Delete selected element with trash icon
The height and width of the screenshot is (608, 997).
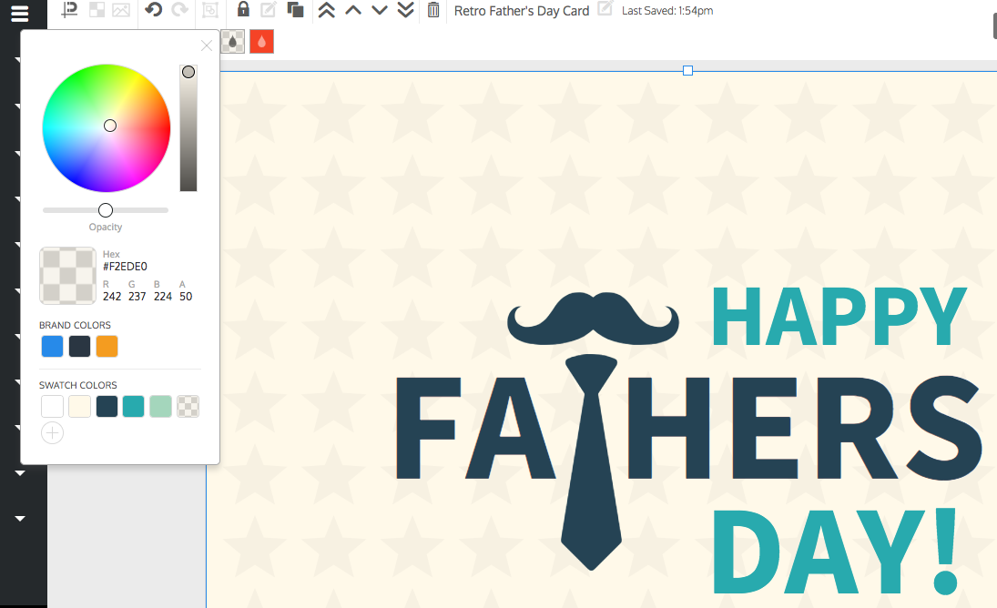433,9
